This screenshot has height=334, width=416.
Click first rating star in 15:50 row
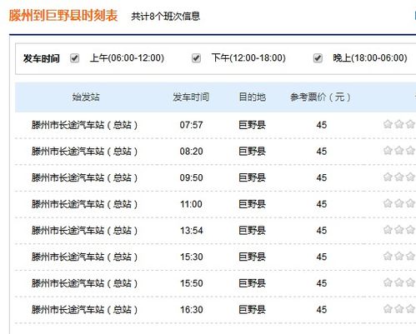pos(388,282)
